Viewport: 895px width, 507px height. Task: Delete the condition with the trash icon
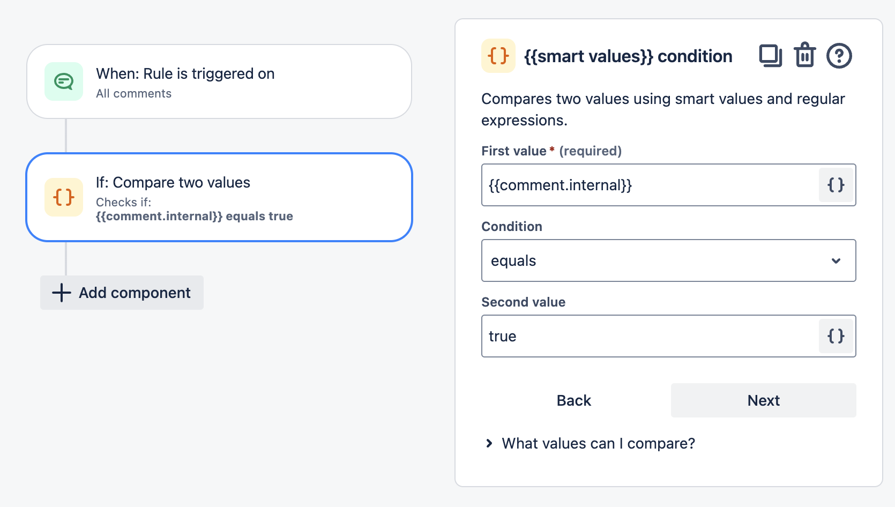click(804, 56)
